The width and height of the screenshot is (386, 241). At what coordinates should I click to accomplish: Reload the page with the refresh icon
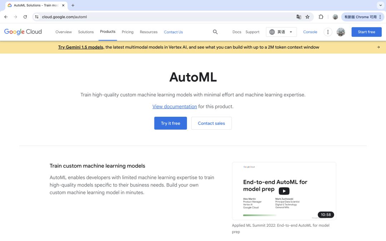tap(25, 17)
